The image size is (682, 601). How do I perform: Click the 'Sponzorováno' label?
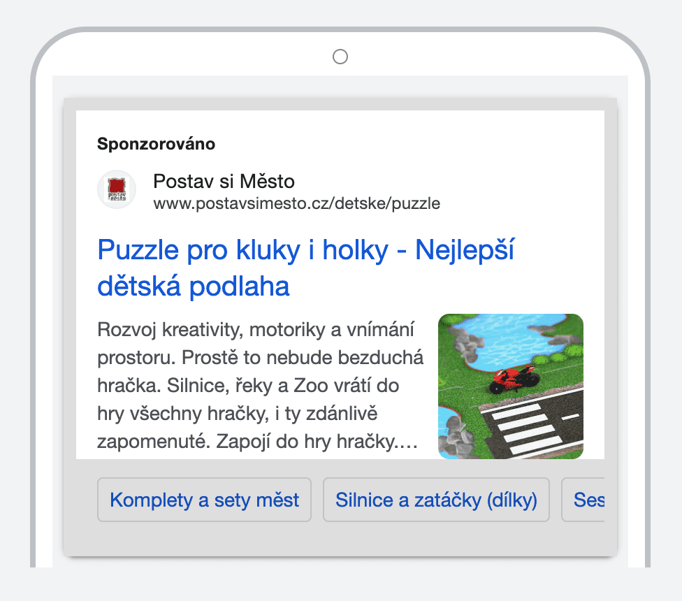(x=155, y=145)
